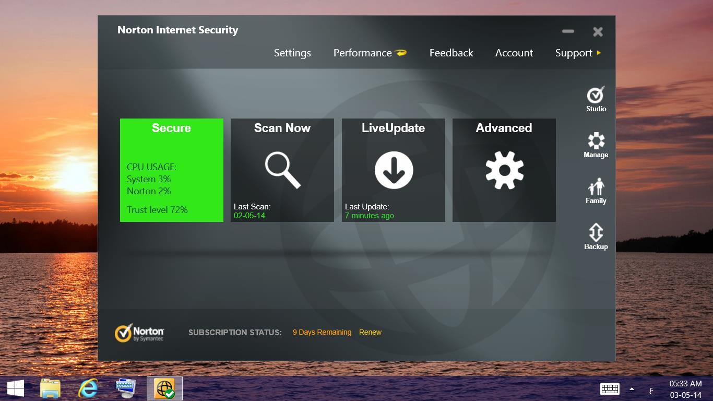Click the Renew subscription link

(x=370, y=332)
